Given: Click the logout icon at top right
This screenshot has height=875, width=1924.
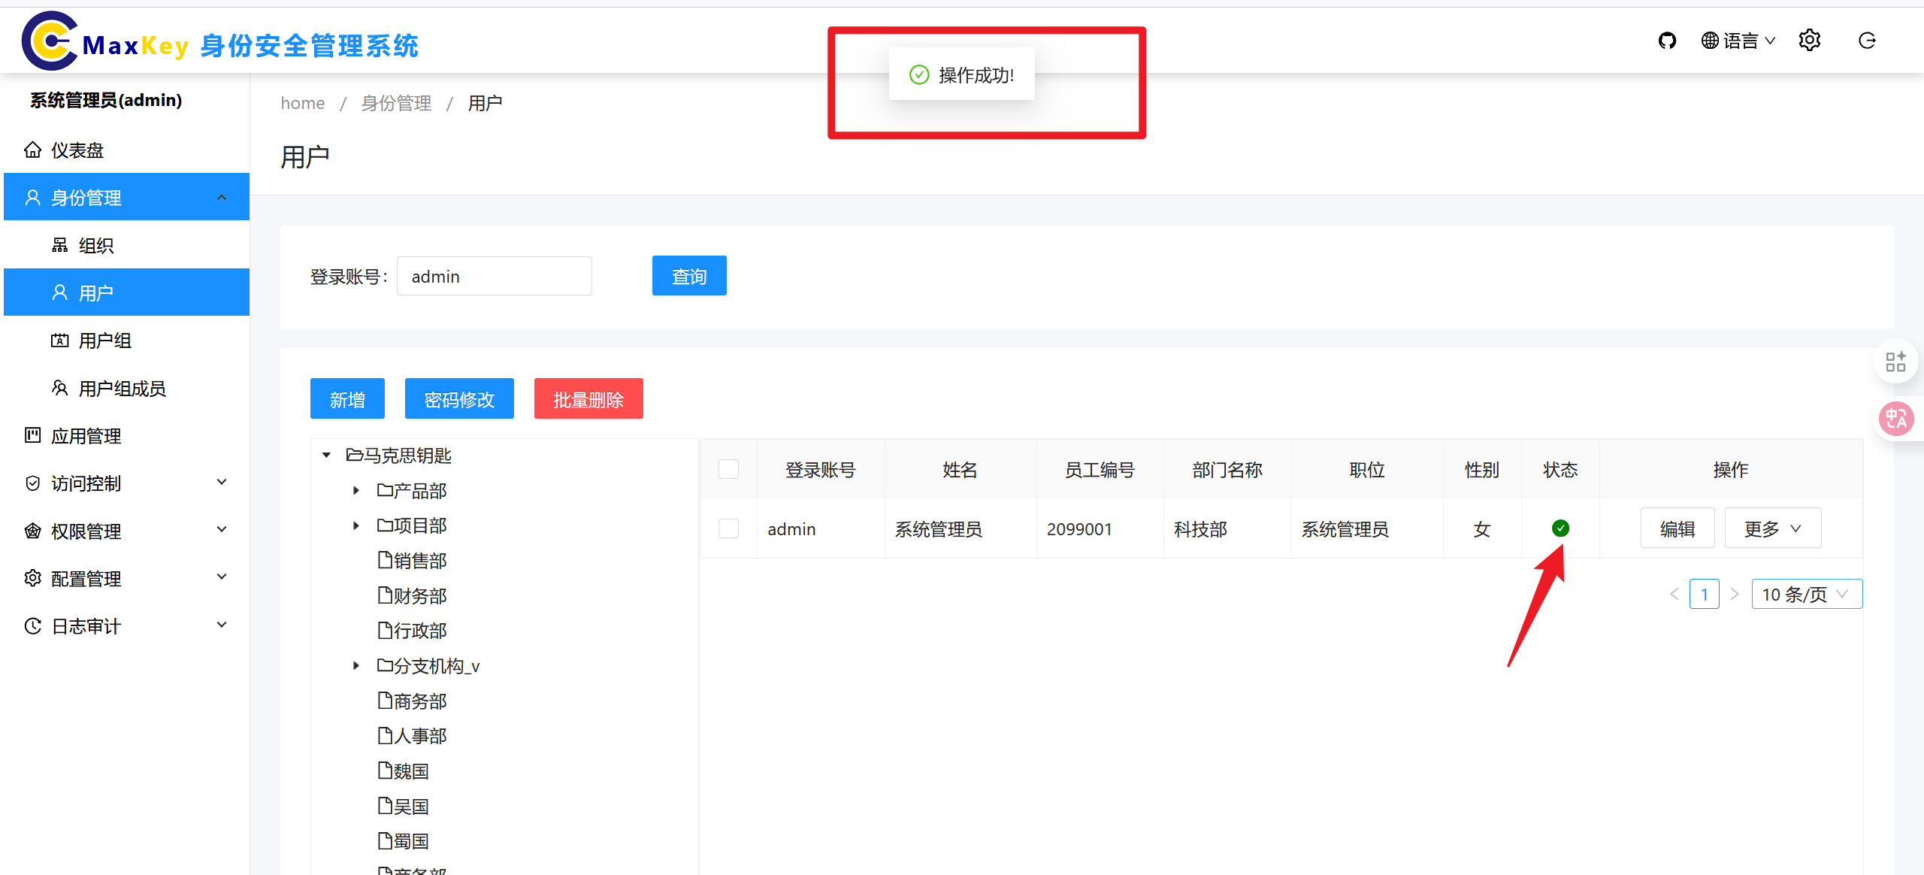Looking at the screenshot, I should [x=1867, y=41].
